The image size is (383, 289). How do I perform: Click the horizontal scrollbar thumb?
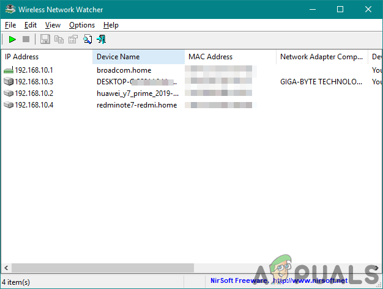(x=103, y=268)
